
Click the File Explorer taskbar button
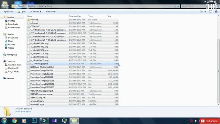tap(74, 121)
